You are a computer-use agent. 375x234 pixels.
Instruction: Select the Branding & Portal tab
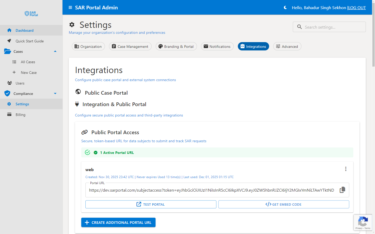176,46
